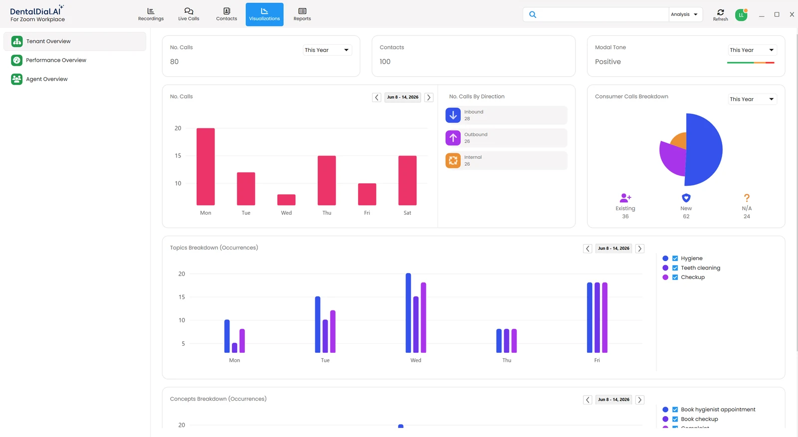The height and width of the screenshot is (437, 798).
Task: Open the LL user avatar
Action: [741, 15]
